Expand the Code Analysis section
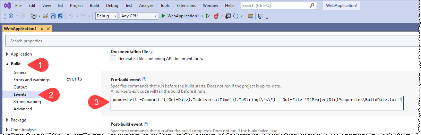Screen dimensions: 421x135 coord(7,130)
